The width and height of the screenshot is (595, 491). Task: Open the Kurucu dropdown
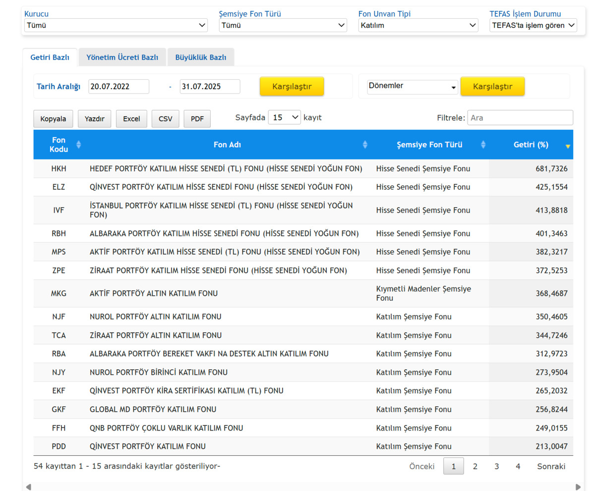click(x=116, y=25)
